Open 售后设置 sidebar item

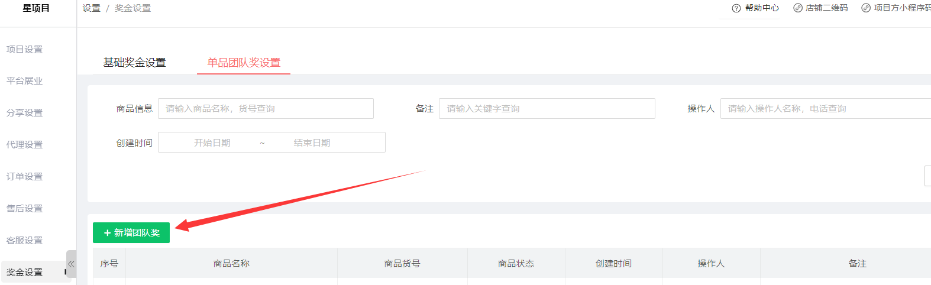(25, 209)
